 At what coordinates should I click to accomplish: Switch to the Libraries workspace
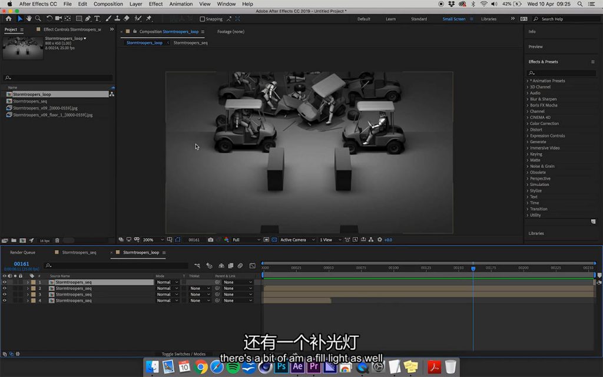pos(488,19)
